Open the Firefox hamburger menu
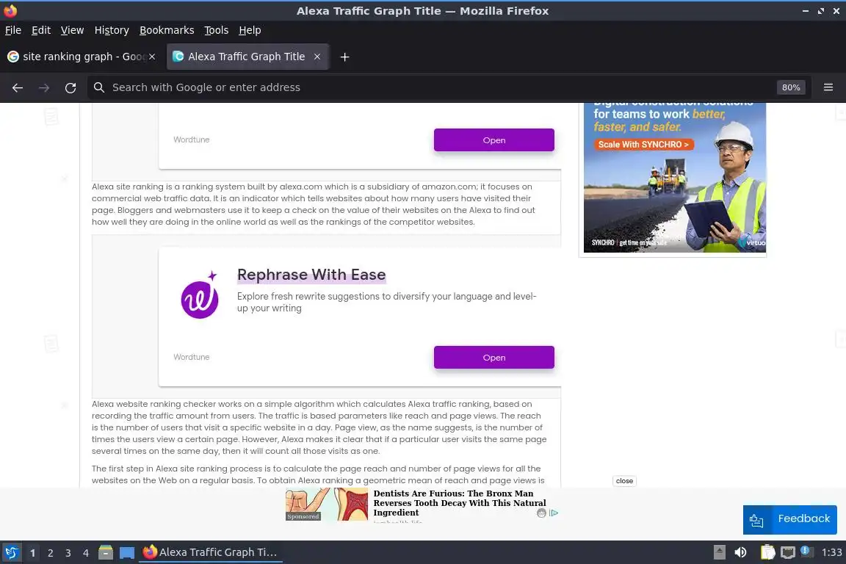 point(828,87)
